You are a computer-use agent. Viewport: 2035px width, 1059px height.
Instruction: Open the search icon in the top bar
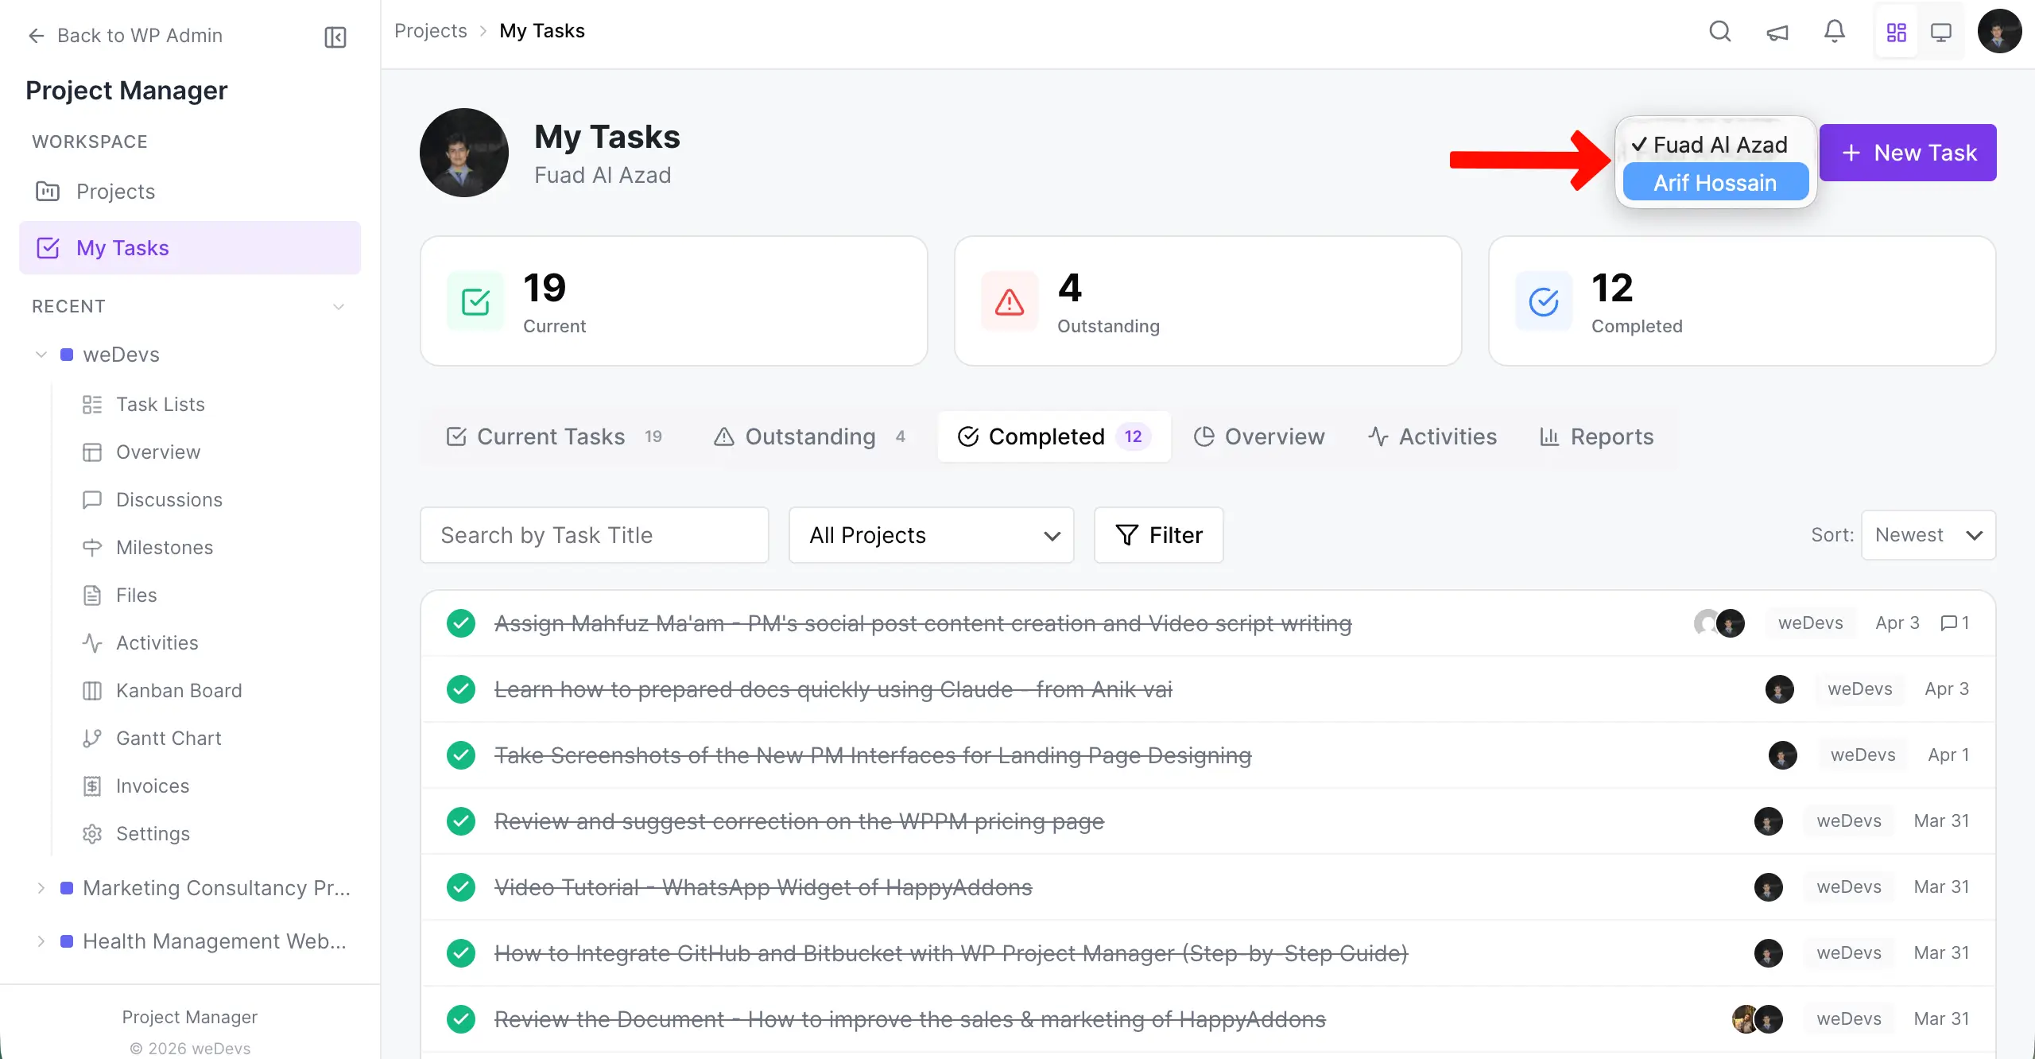tap(1719, 31)
